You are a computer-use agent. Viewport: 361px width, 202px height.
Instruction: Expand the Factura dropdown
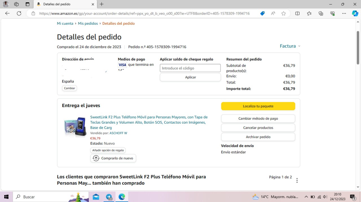290,46
